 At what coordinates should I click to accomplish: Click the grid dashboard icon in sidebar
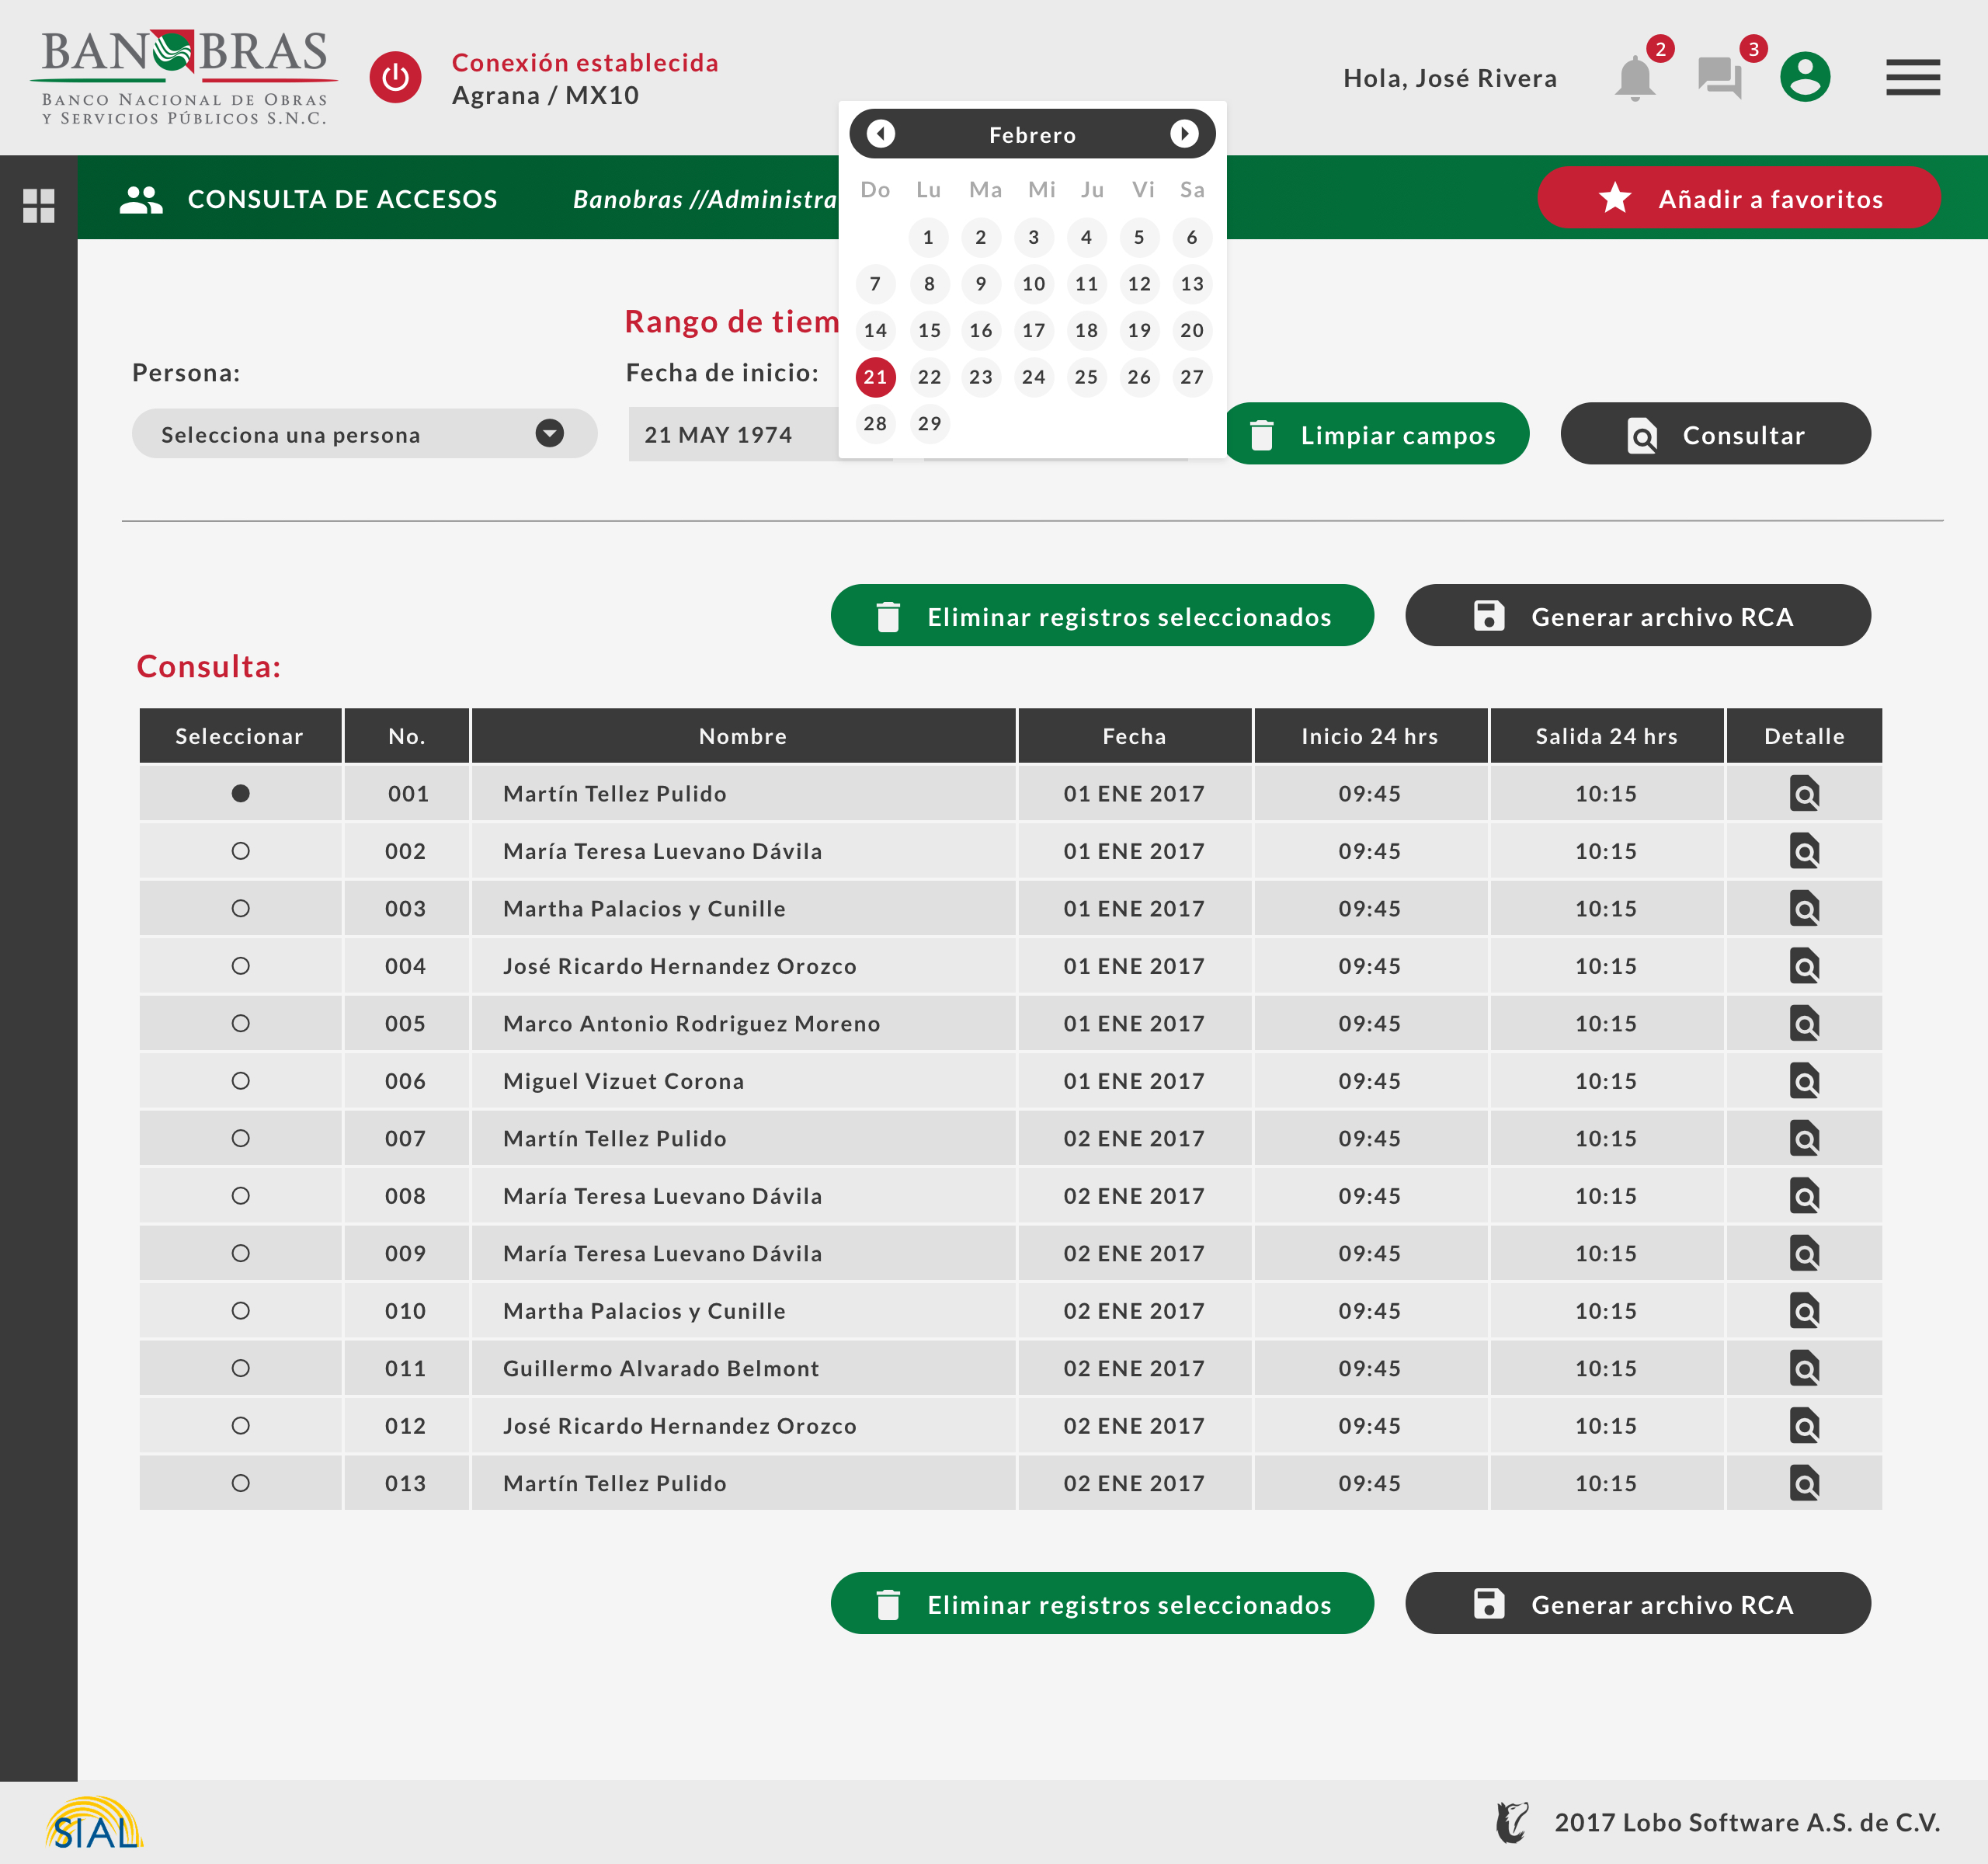point(39,206)
